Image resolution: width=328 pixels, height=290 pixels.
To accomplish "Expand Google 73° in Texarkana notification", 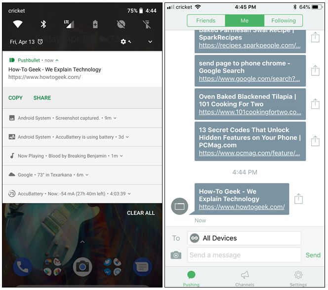I will point(87,175).
